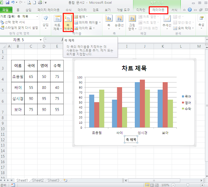Click the Quick Print icon

tap(40, 2)
